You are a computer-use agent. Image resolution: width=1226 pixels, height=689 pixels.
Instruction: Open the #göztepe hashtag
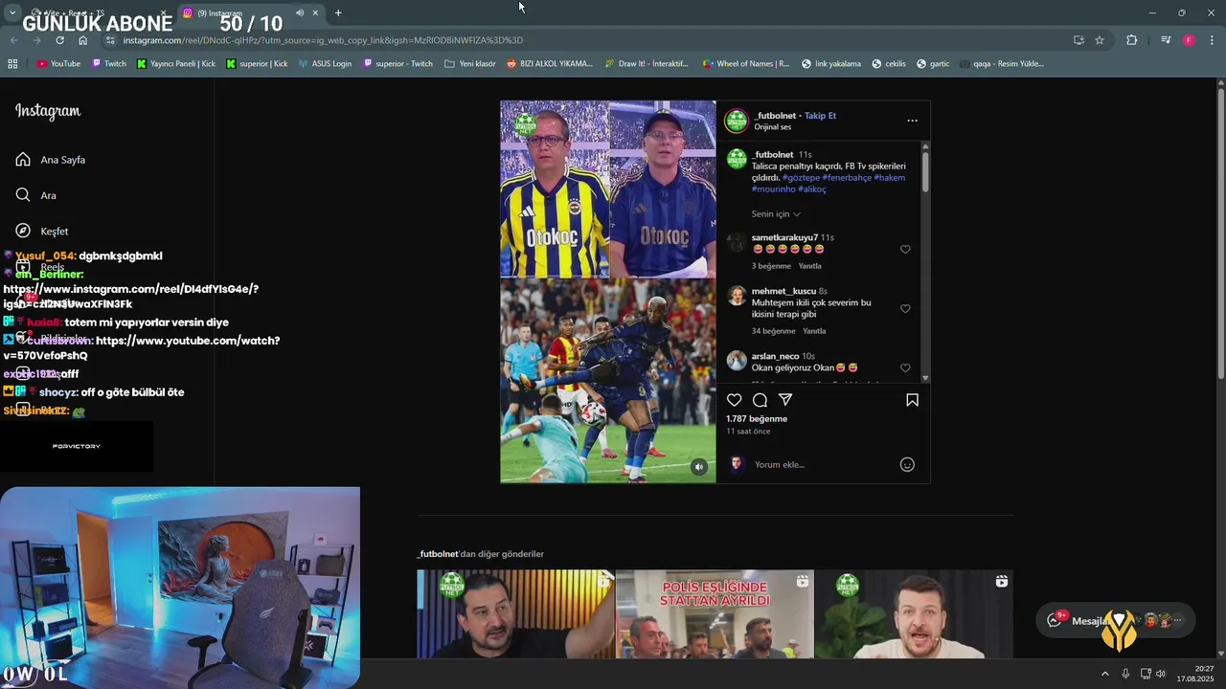pos(801,178)
